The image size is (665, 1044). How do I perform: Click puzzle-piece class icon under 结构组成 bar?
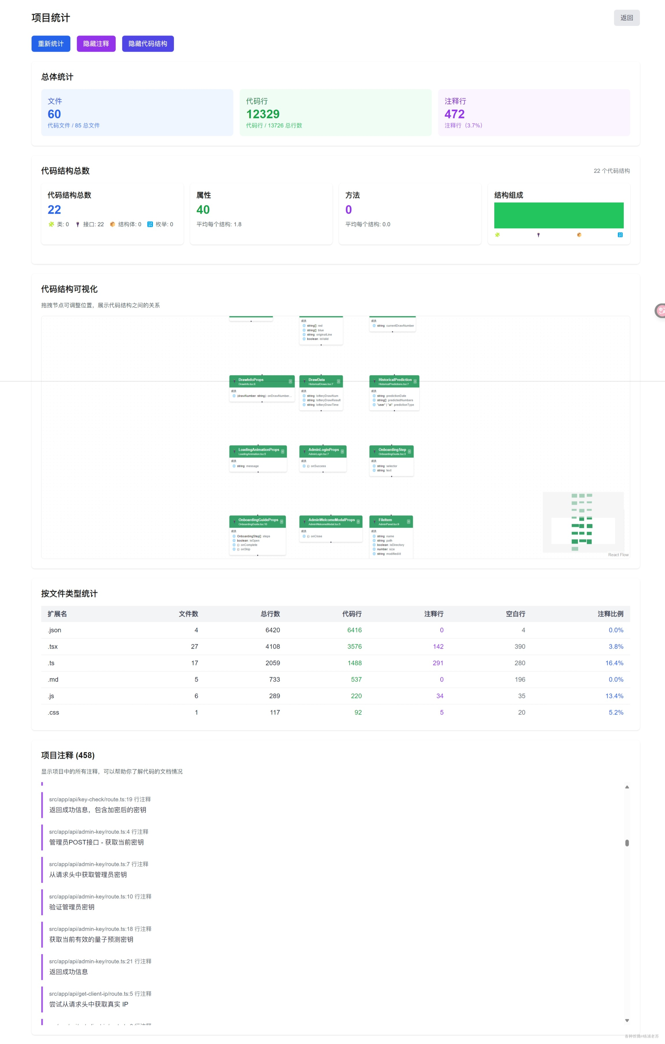pyautogui.click(x=497, y=235)
